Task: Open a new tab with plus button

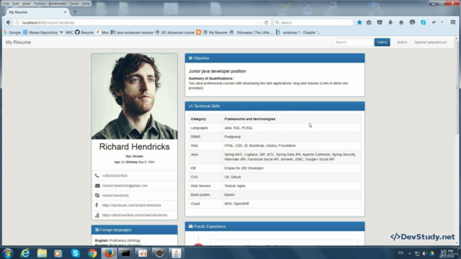Action: click(x=75, y=12)
